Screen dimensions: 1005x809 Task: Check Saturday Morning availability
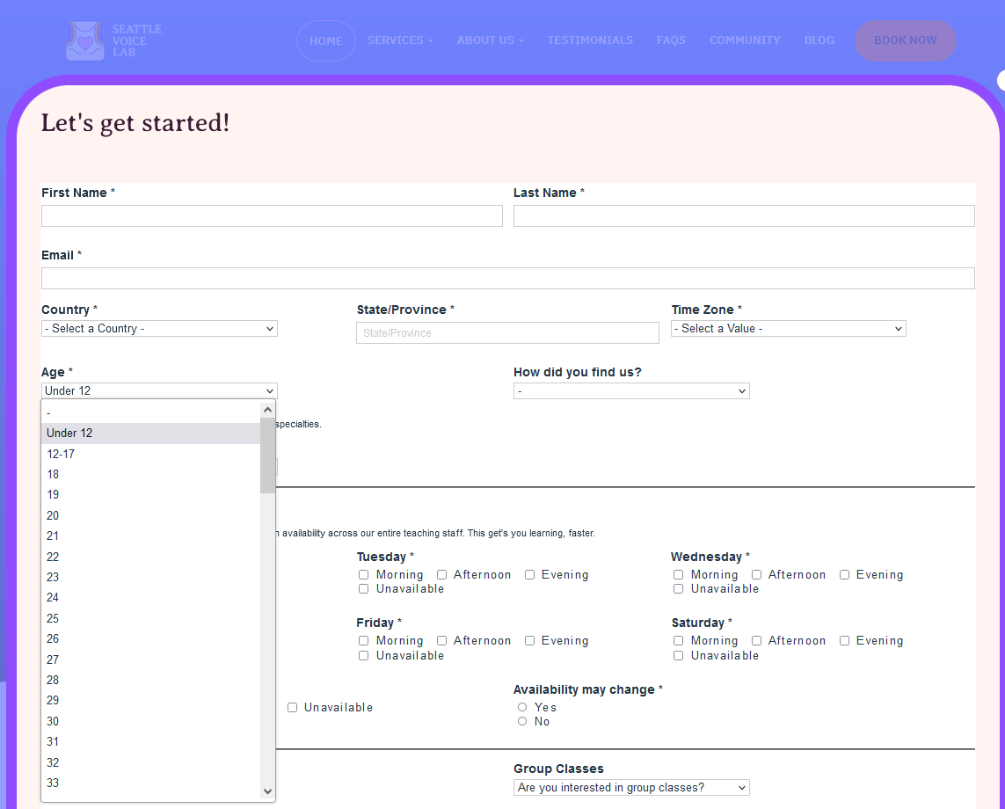(678, 641)
